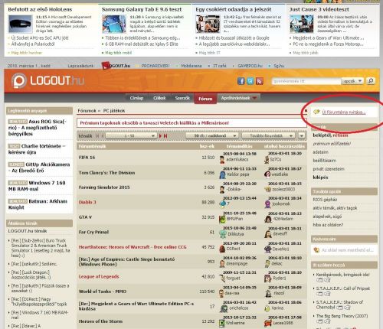Open 'hiba az oldalon?' link
This screenshot has height=329, width=383.
tap(328, 225)
